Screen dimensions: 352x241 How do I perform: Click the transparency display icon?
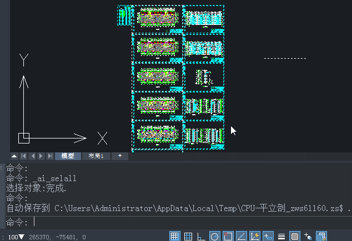pyautogui.click(x=295, y=237)
